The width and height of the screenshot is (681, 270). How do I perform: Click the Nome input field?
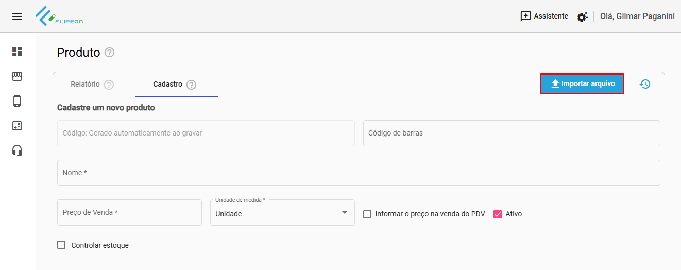359,173
